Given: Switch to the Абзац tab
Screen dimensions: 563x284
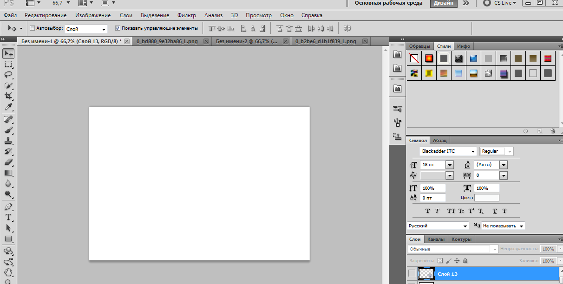Looking at the screenshot, I should pyautogui.click(x=439, y=140).
